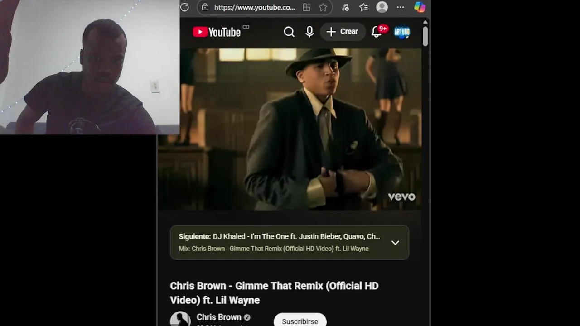Open the ARTURO account avatar menu

[402, 32]
